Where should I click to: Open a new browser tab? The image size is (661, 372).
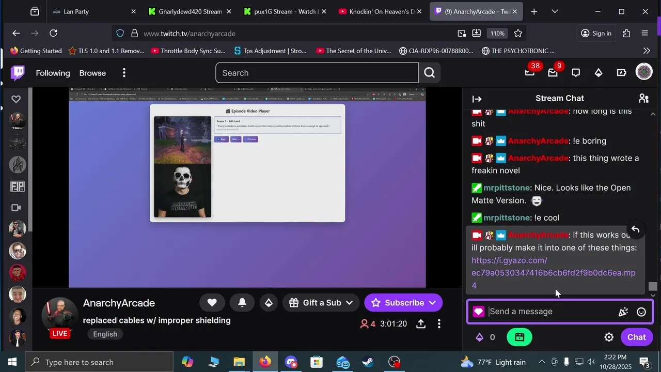point(534,11)
